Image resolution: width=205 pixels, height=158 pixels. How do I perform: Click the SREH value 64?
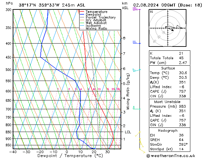[x=181, y=140]
